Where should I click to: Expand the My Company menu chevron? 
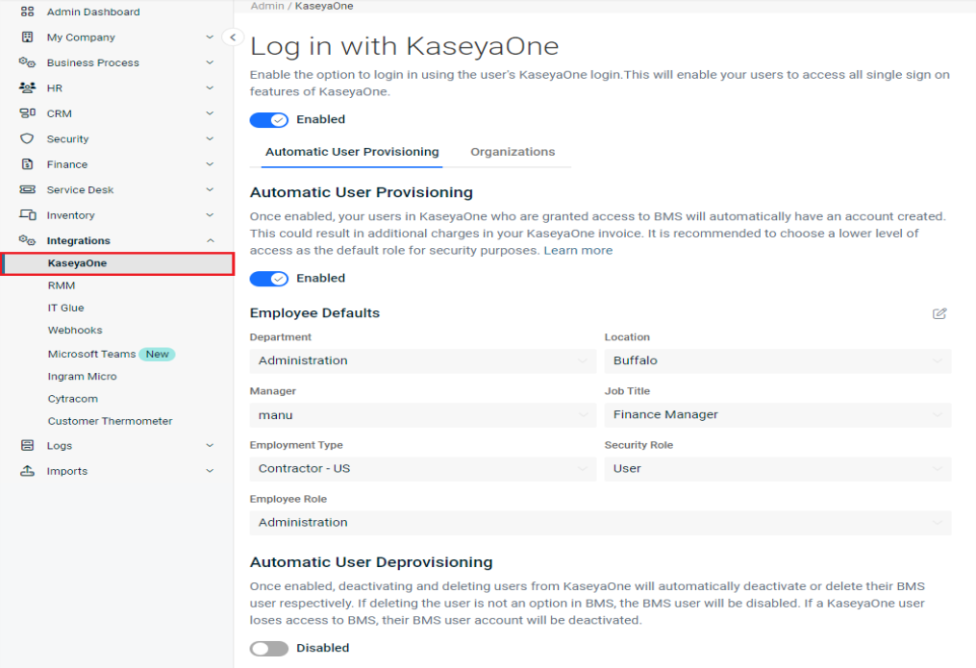coord(210,37)
